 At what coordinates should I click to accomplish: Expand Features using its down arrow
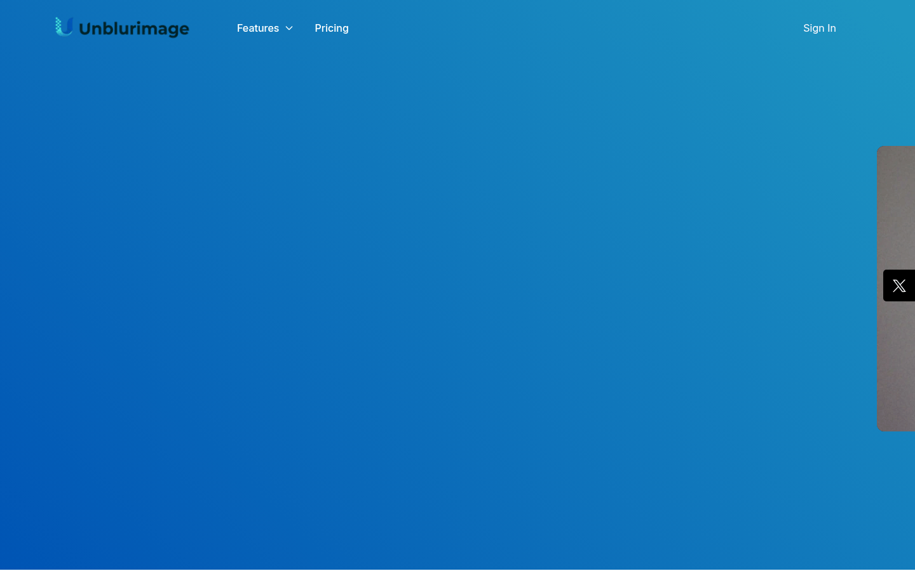289,29
